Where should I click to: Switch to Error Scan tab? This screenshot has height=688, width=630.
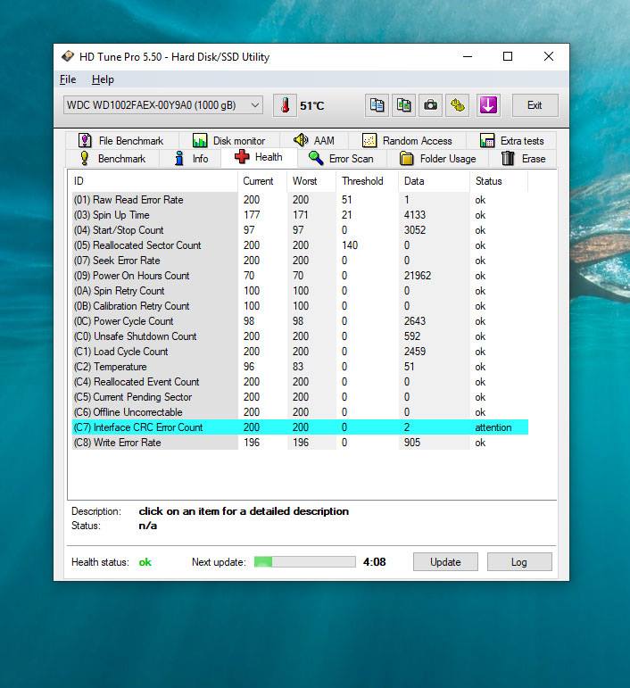(341, 159)
